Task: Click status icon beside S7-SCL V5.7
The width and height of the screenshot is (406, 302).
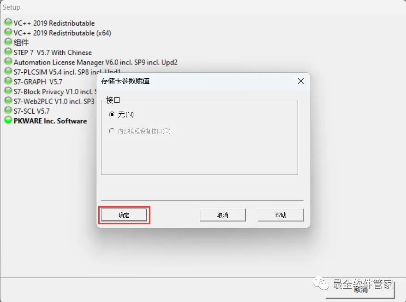Action: click(8, 110)
